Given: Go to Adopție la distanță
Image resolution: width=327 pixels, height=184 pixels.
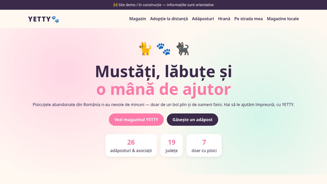Looking at the screenshot, I should pyautogui.click(x=169, y=19).
